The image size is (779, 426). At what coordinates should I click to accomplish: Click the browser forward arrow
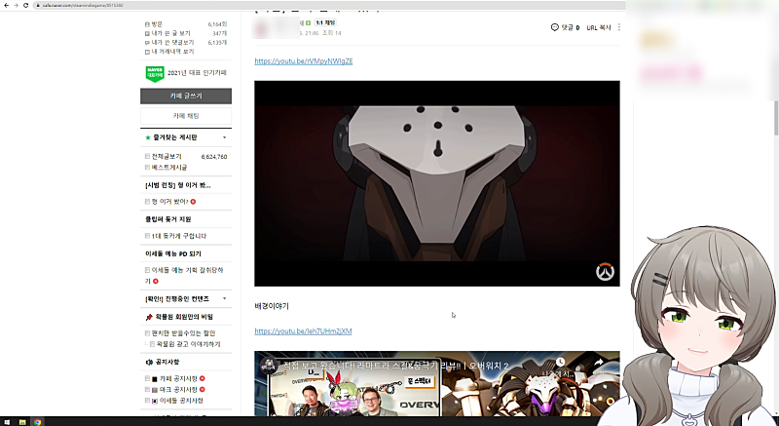tap(16, 5)
